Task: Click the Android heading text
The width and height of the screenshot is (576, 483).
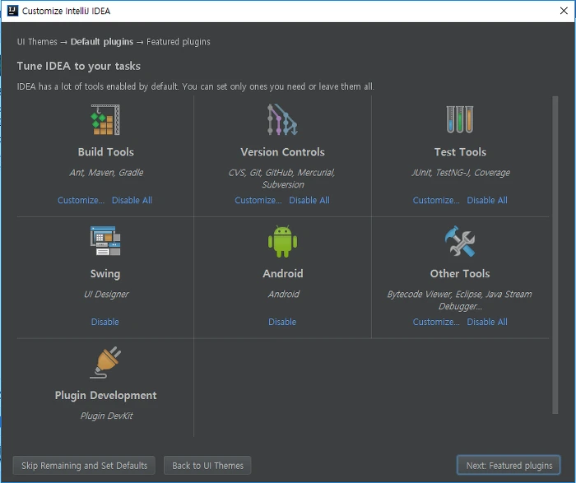Action: pyautogui.click(x=283, y=273)
